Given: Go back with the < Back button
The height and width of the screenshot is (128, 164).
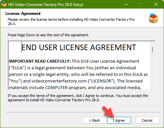Looking at the screenshot, I should (x=94, y=120).
